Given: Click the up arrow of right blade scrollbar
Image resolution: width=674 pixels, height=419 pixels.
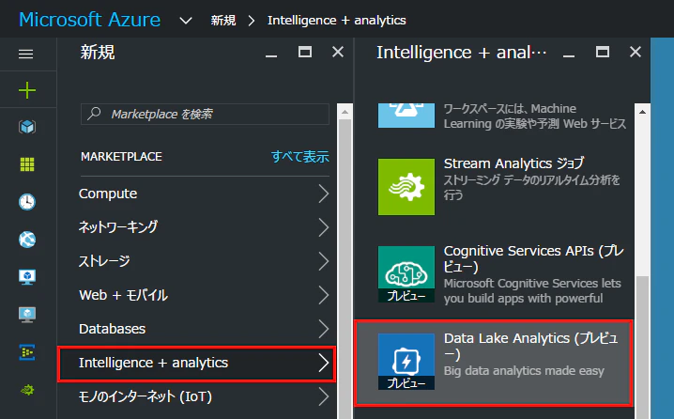Looking at the screenshot, I should [x=642, y=112].
